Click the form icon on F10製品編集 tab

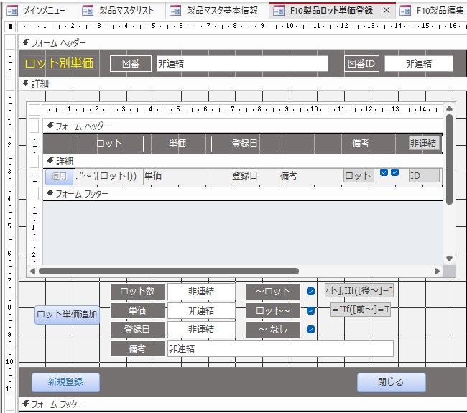pos(405,11)
